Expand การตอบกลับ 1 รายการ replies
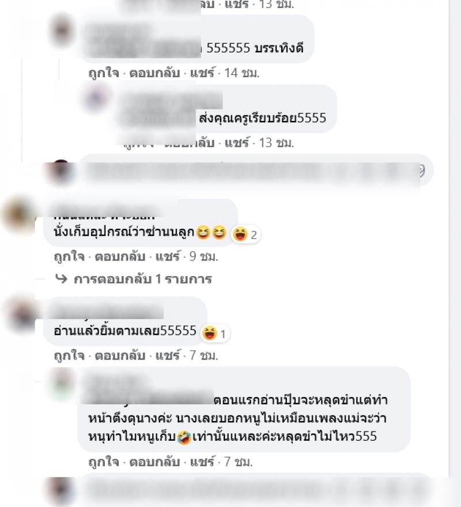461x507 pixels. point(143,279)
